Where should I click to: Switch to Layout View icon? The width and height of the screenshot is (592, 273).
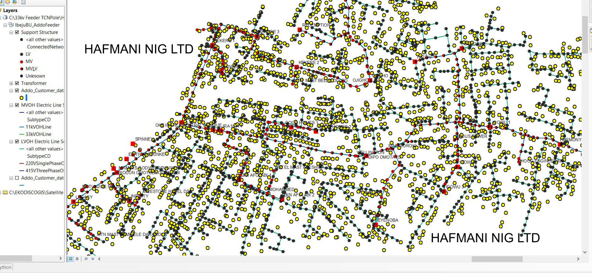click(x=77, y=259)
